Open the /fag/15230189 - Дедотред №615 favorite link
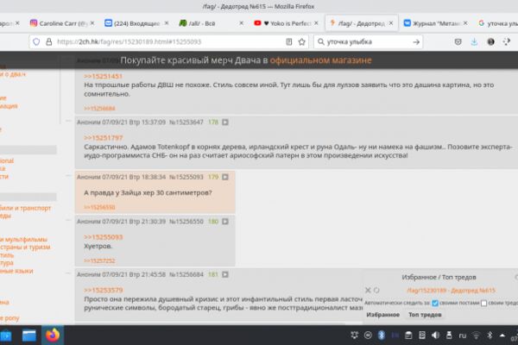Screen dimensions: 518x345 pos(451,291)
